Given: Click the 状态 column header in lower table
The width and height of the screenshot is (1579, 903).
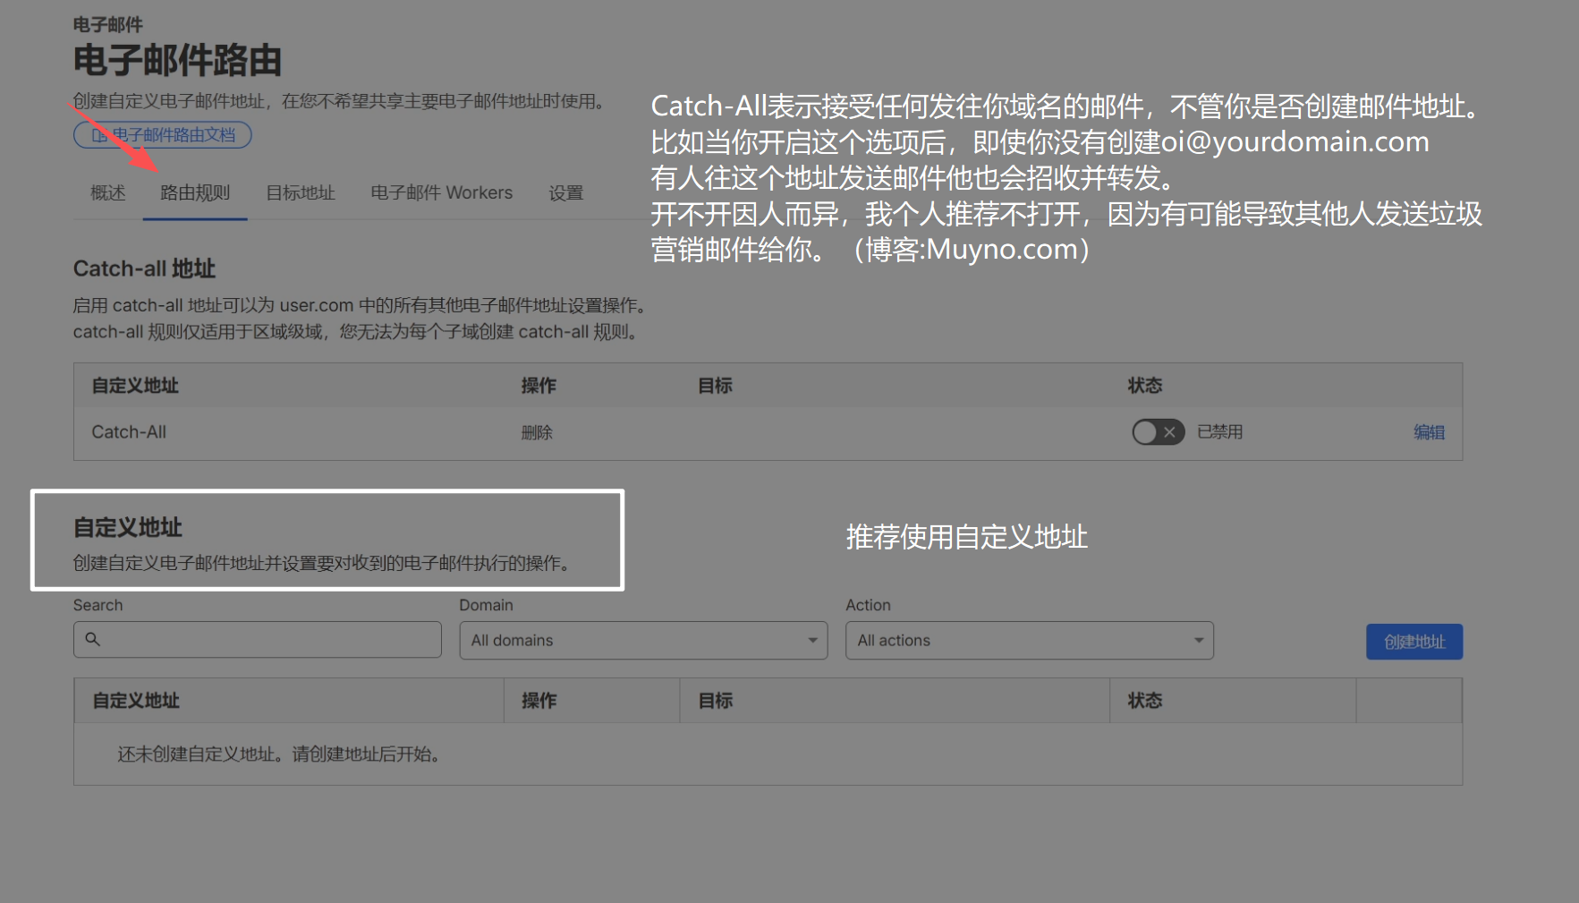Looking at the screenshot, I should coord(1144,701).
